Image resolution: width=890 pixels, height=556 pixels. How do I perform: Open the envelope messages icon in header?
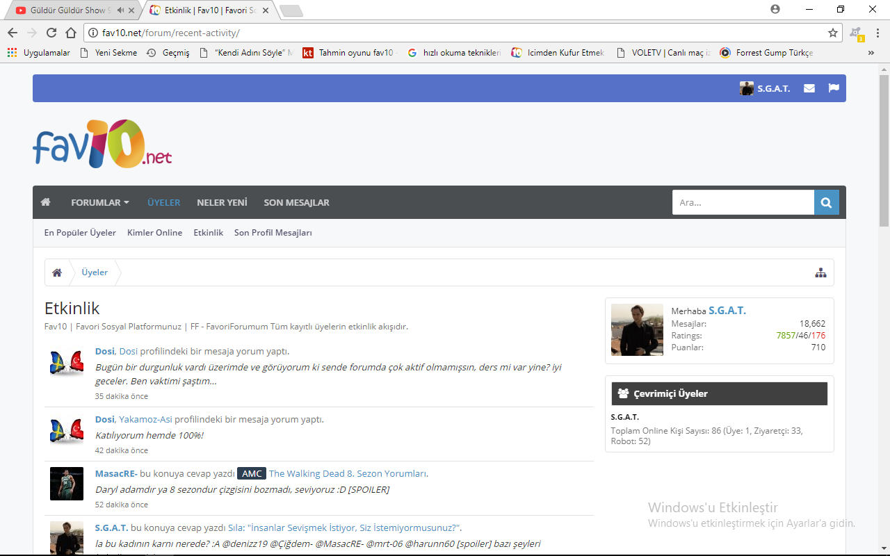tap(809, 88)
